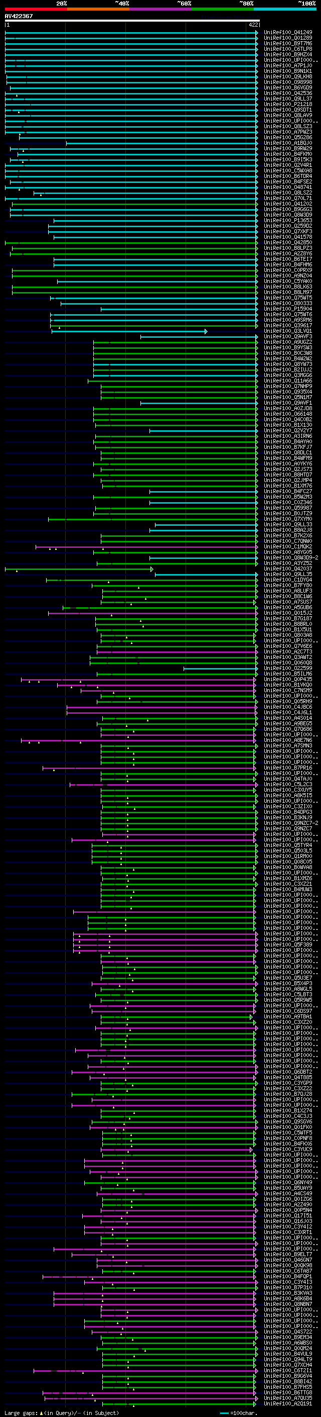Click the short cyan alignment bar for Q3LVQ1

129,331
